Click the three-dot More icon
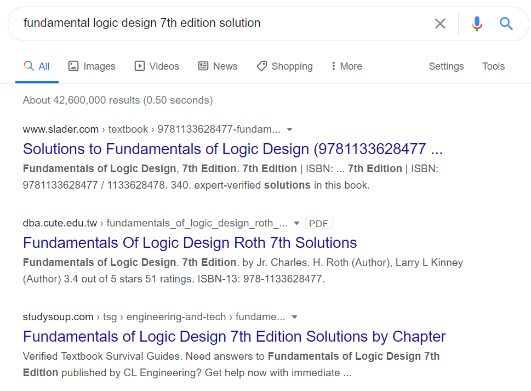531x391 pixels. point(334,66)
